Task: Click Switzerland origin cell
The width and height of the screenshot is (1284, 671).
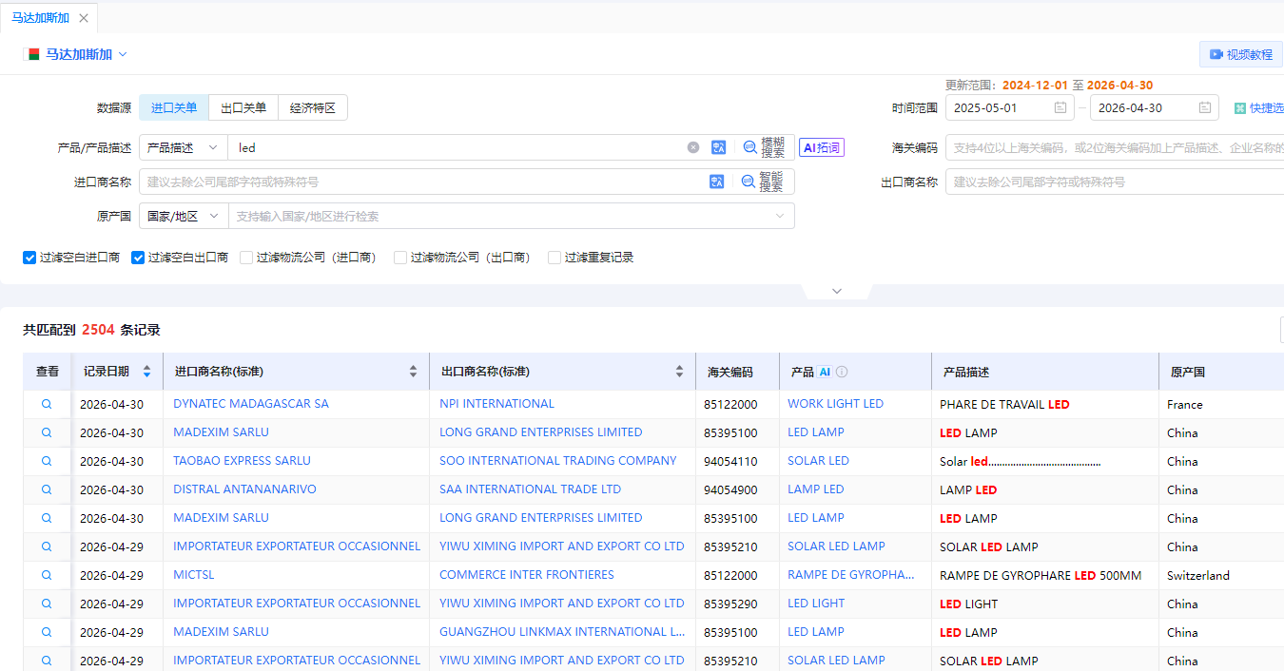Action: 1198,575
